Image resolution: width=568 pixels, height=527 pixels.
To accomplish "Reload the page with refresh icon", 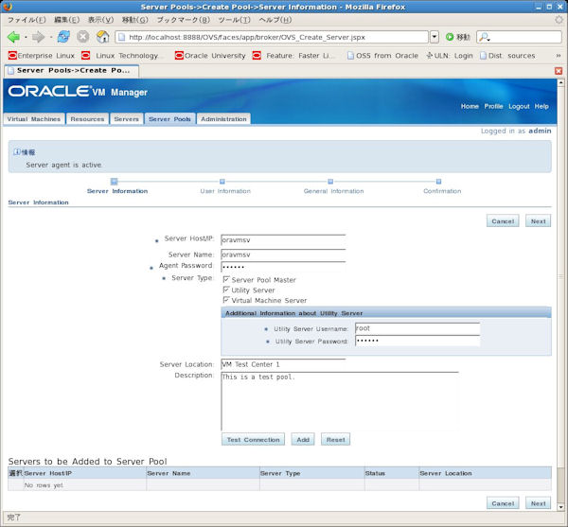I will [63, 37].
